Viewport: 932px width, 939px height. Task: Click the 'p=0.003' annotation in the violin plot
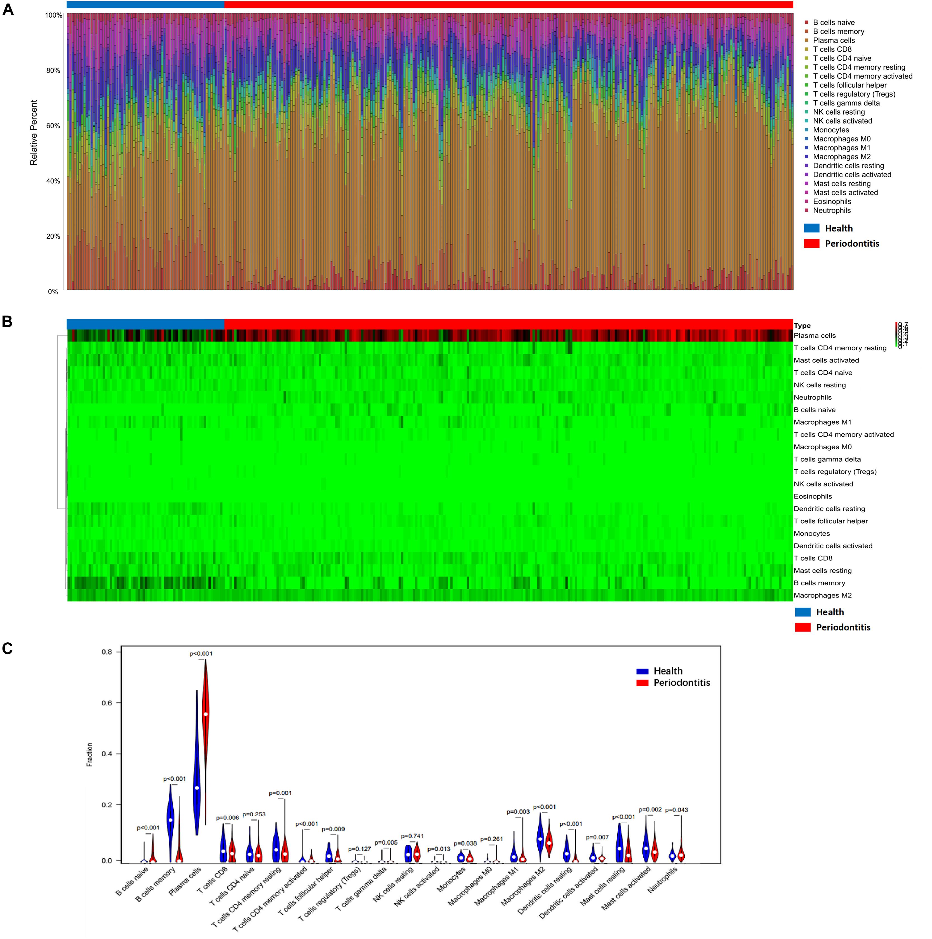pyautogui.click(x=518, y=812)
